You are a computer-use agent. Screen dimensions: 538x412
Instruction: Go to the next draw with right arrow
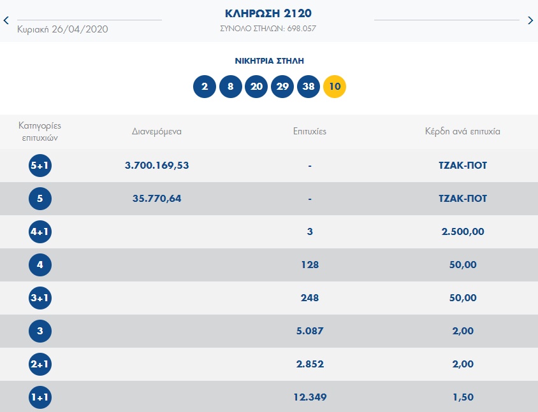(x=530, y=20)
